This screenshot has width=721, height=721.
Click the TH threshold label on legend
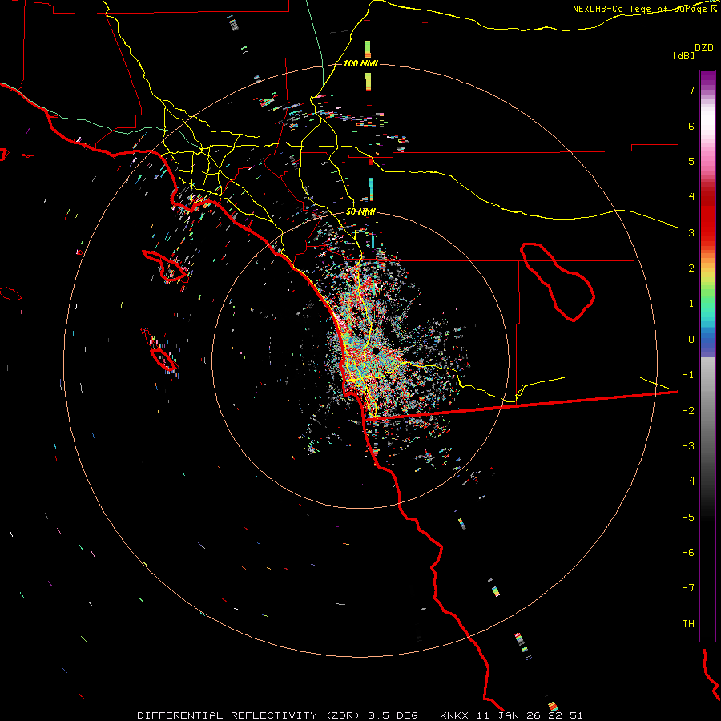click(x=688, y=624)
